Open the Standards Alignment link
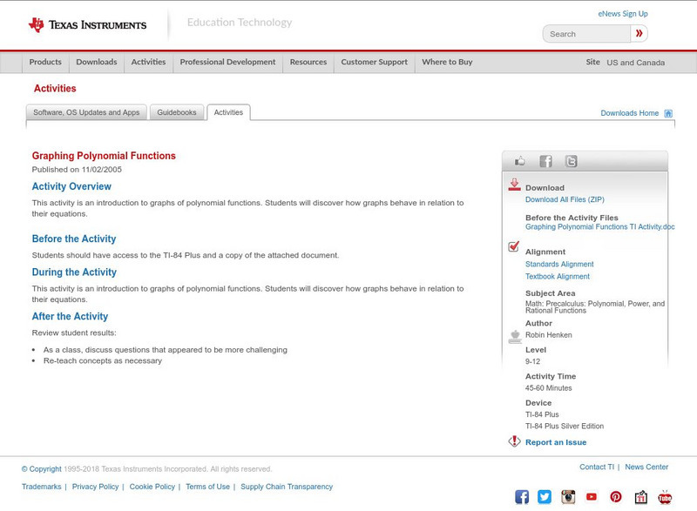This screenshot has width=697, height=511. (x=559, y=264)
